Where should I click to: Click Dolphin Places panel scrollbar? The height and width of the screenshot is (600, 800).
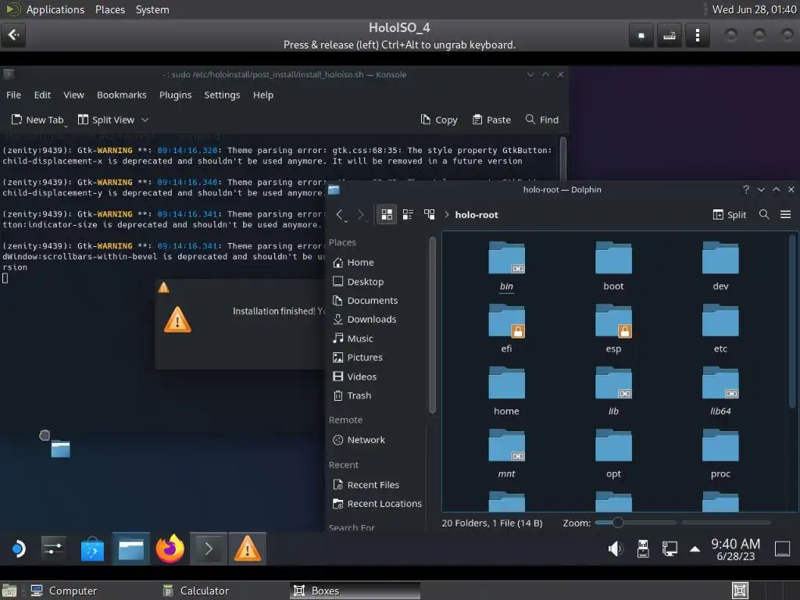tap(432, 325)
